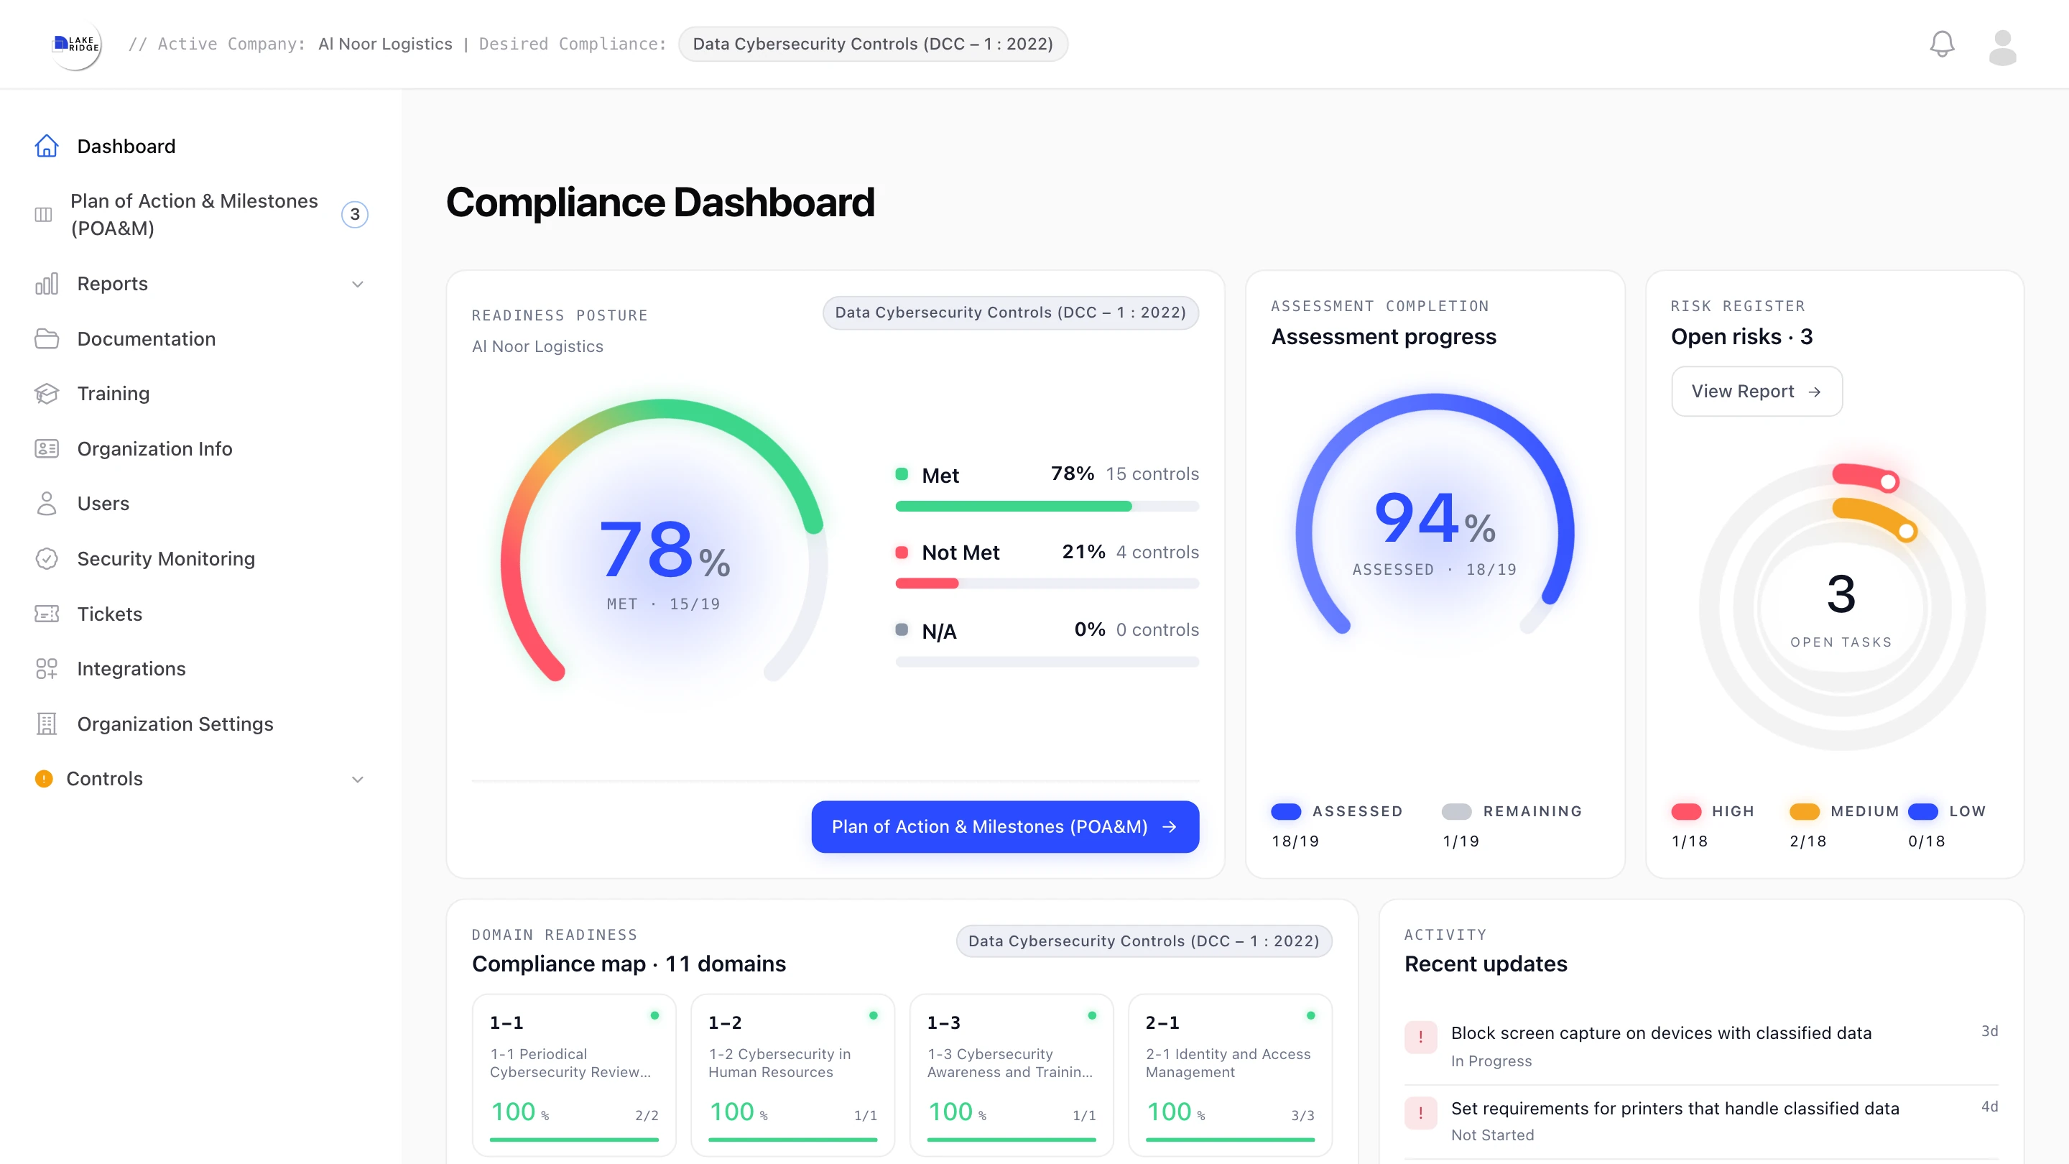Click the Documentation folder icon
2069x1164 pixels.
click(x=47, y=339)
